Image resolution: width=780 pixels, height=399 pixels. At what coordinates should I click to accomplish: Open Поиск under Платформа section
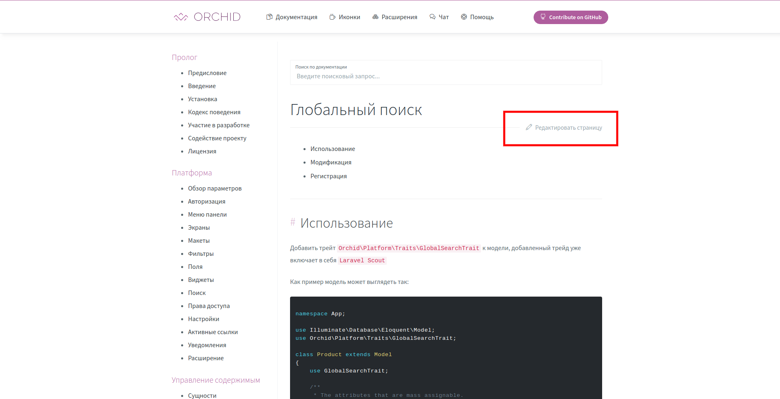(x=197, y=293)
